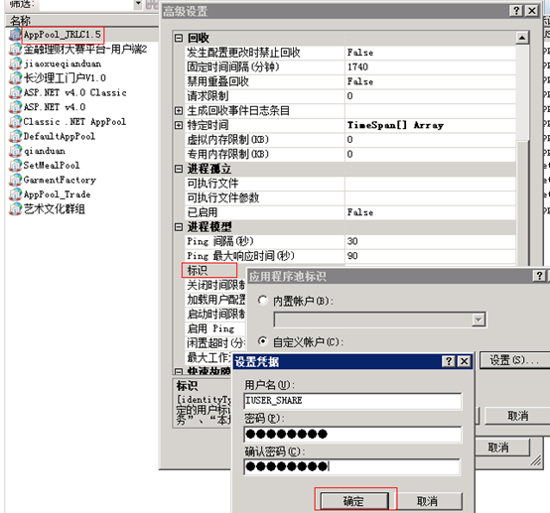The width and height of the screenshot is (550, 513).
Task: Select the GarmentFactory list entry
Action: pos(60,180)
